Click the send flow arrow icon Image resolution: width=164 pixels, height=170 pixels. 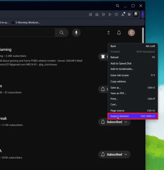(110, 14)
